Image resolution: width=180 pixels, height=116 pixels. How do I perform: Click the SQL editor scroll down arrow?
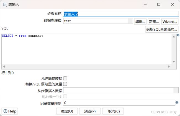pyautogui.click(x=174, y=62)
